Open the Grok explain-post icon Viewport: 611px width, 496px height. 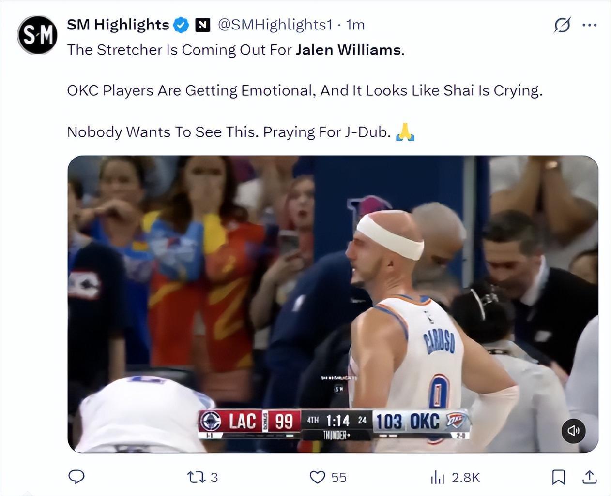coord(562,25)
